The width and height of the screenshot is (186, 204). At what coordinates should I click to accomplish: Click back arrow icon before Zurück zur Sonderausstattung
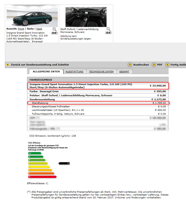pyautogui.click(x=8, y=65)
